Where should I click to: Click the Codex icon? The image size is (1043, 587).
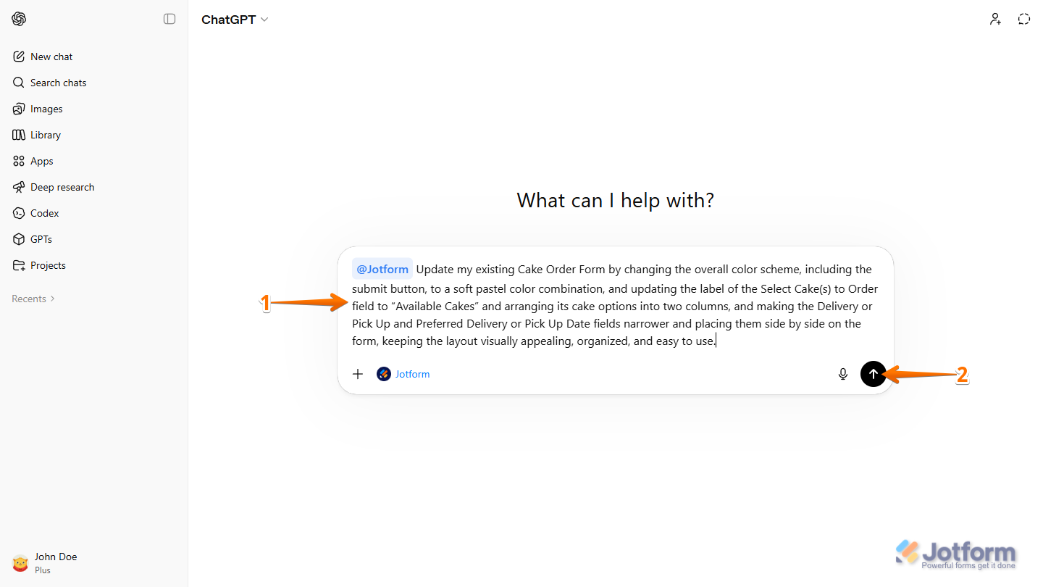[x=19, y=213]
